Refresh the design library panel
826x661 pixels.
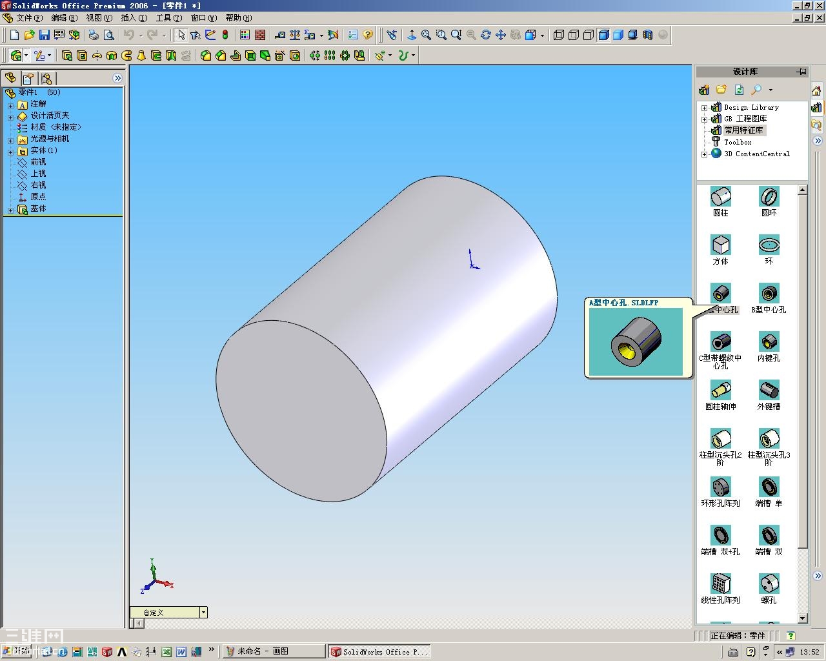click(x=739, y=90)
